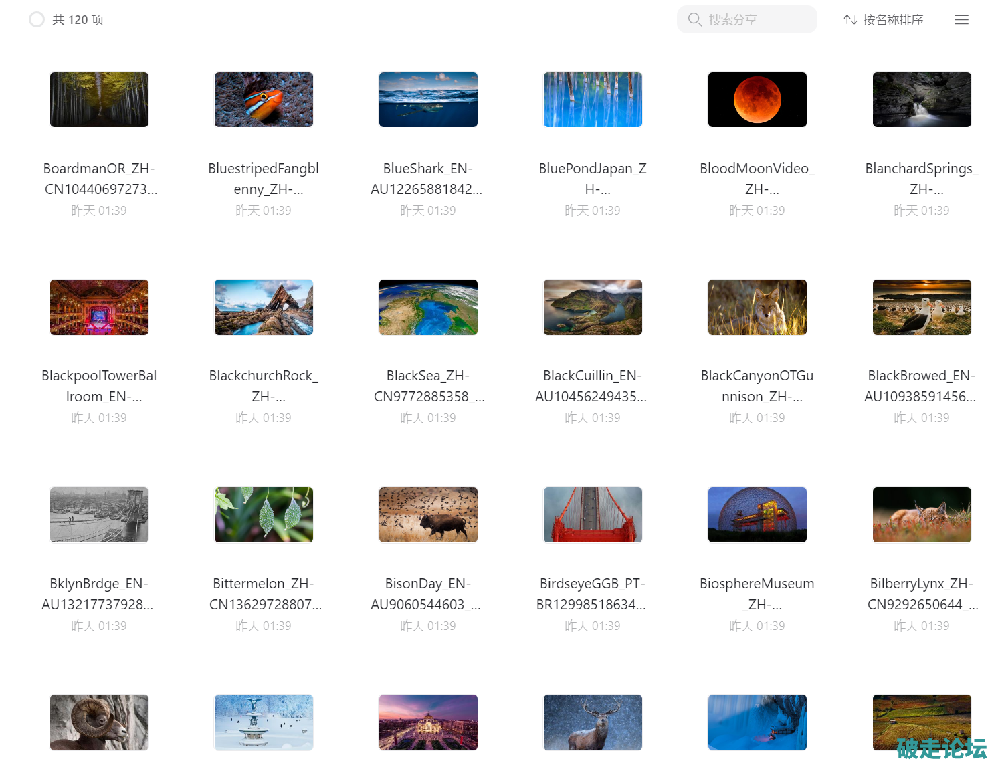This screenshot has height=763, width=1000.
Task: Open the BluestripedFangblenny fish image
Action: pyautogui.click(x=264, y=100)
